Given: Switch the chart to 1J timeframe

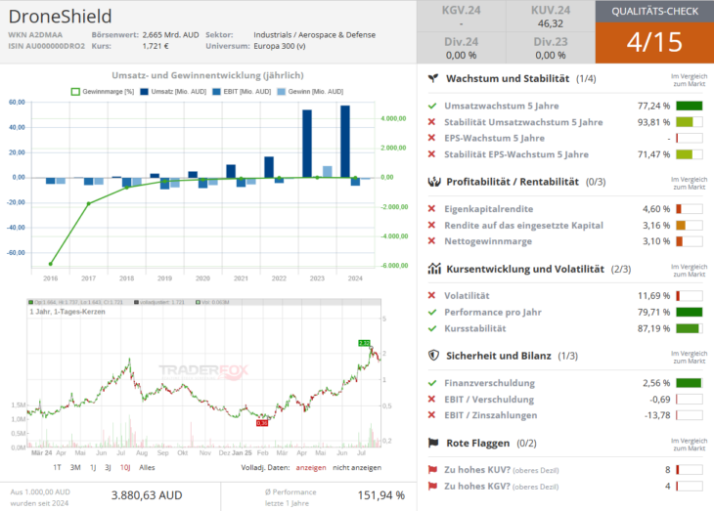Looking at the screenshot, I should coord(93,467).
